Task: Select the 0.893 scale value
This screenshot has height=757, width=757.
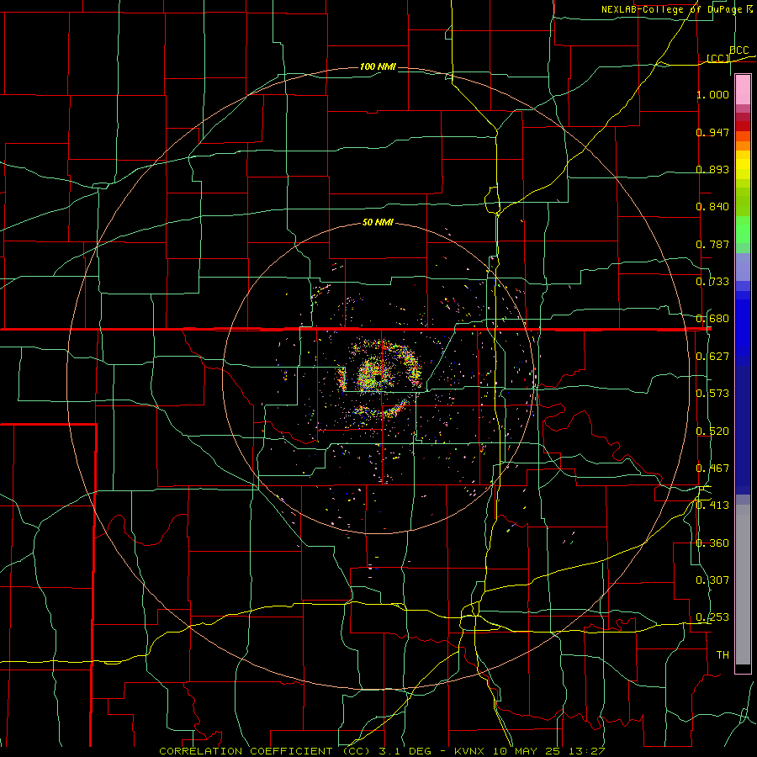Action: [712, 169]
